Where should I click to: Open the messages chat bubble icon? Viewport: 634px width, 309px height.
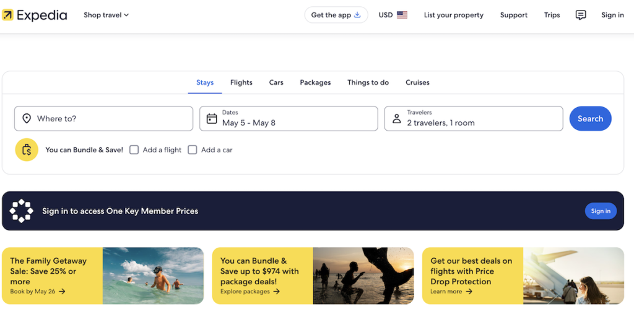point(581,15)
